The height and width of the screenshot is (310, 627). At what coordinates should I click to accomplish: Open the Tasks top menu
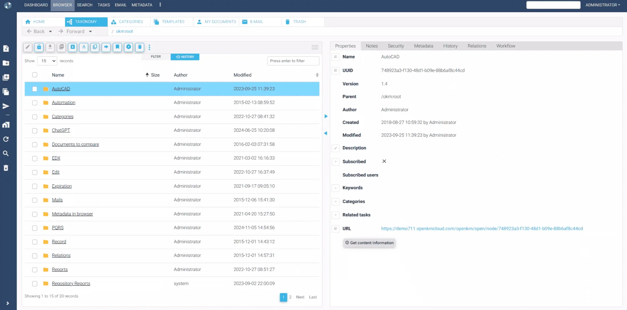click(104, 5)
